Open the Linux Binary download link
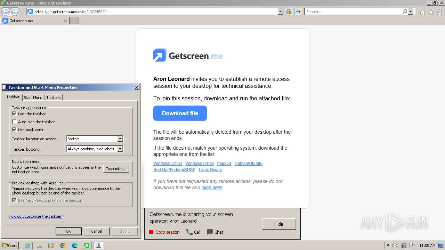The image size is (445, 250). [x=210, y=169]
